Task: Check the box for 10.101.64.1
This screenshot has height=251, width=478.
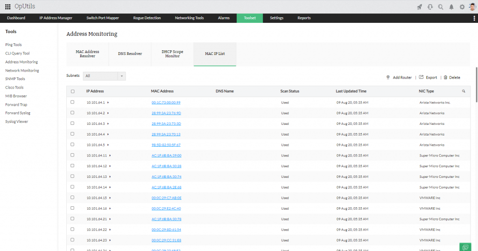Action: pyautogui.click(x=72, y=102)
